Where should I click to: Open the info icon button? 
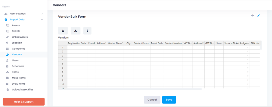click(x=87, y=31)
